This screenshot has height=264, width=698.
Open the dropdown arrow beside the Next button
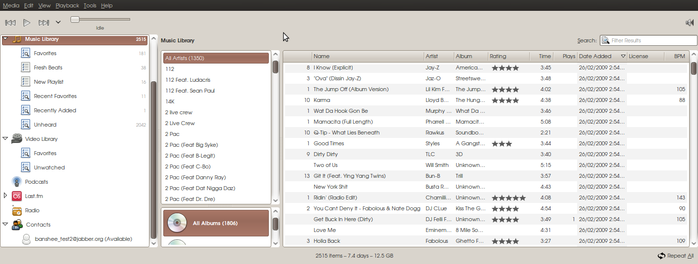[58, 23]
